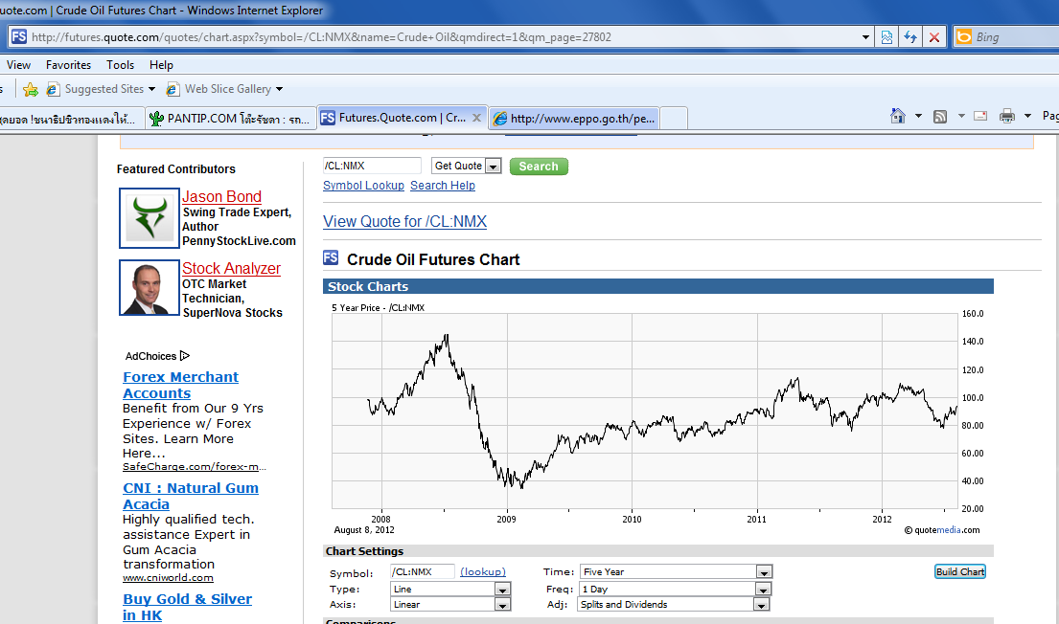Click the FS icon beside Crude Oil Futures Chart
1059x624 pixels.
point(331,257)
